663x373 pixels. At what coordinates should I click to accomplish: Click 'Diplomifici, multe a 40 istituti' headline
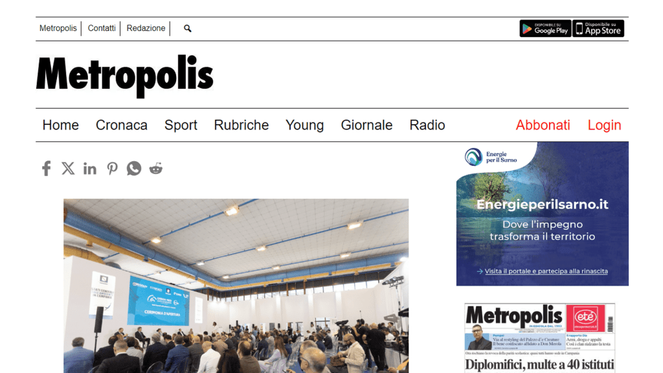pyautogui.click(x=539, y=364)
